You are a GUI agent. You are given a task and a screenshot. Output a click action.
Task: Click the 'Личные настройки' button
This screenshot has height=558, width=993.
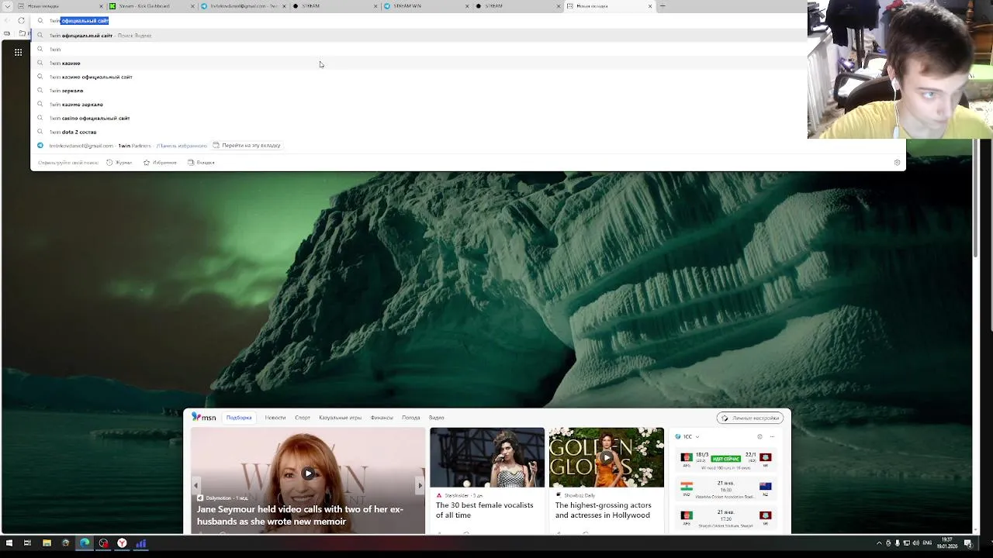(x=749, y=418)
